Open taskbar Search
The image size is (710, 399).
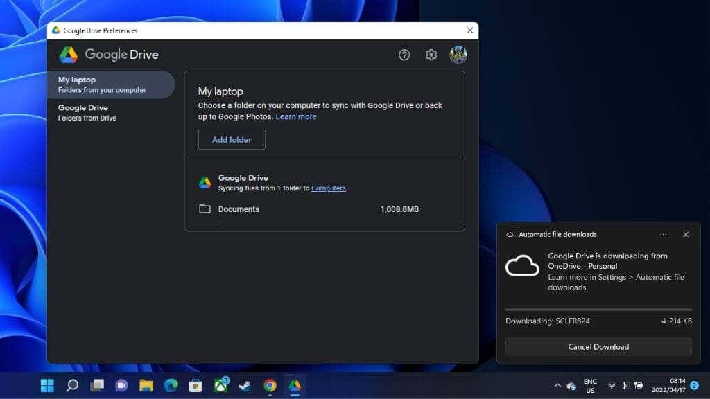point(72,385)
